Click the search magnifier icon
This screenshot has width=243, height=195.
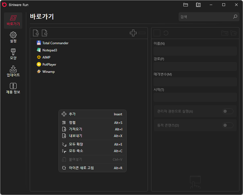[x=235, y=17]
